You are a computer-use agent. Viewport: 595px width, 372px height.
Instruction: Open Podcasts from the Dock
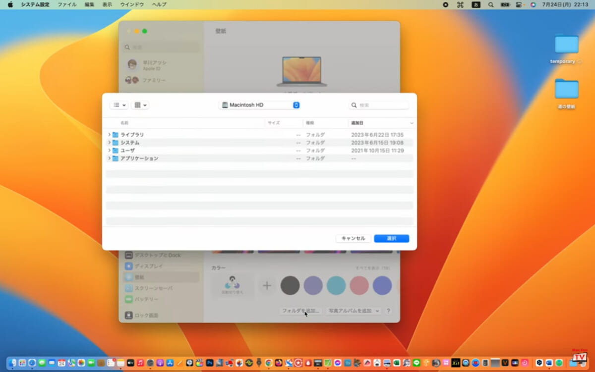point(160,363)
